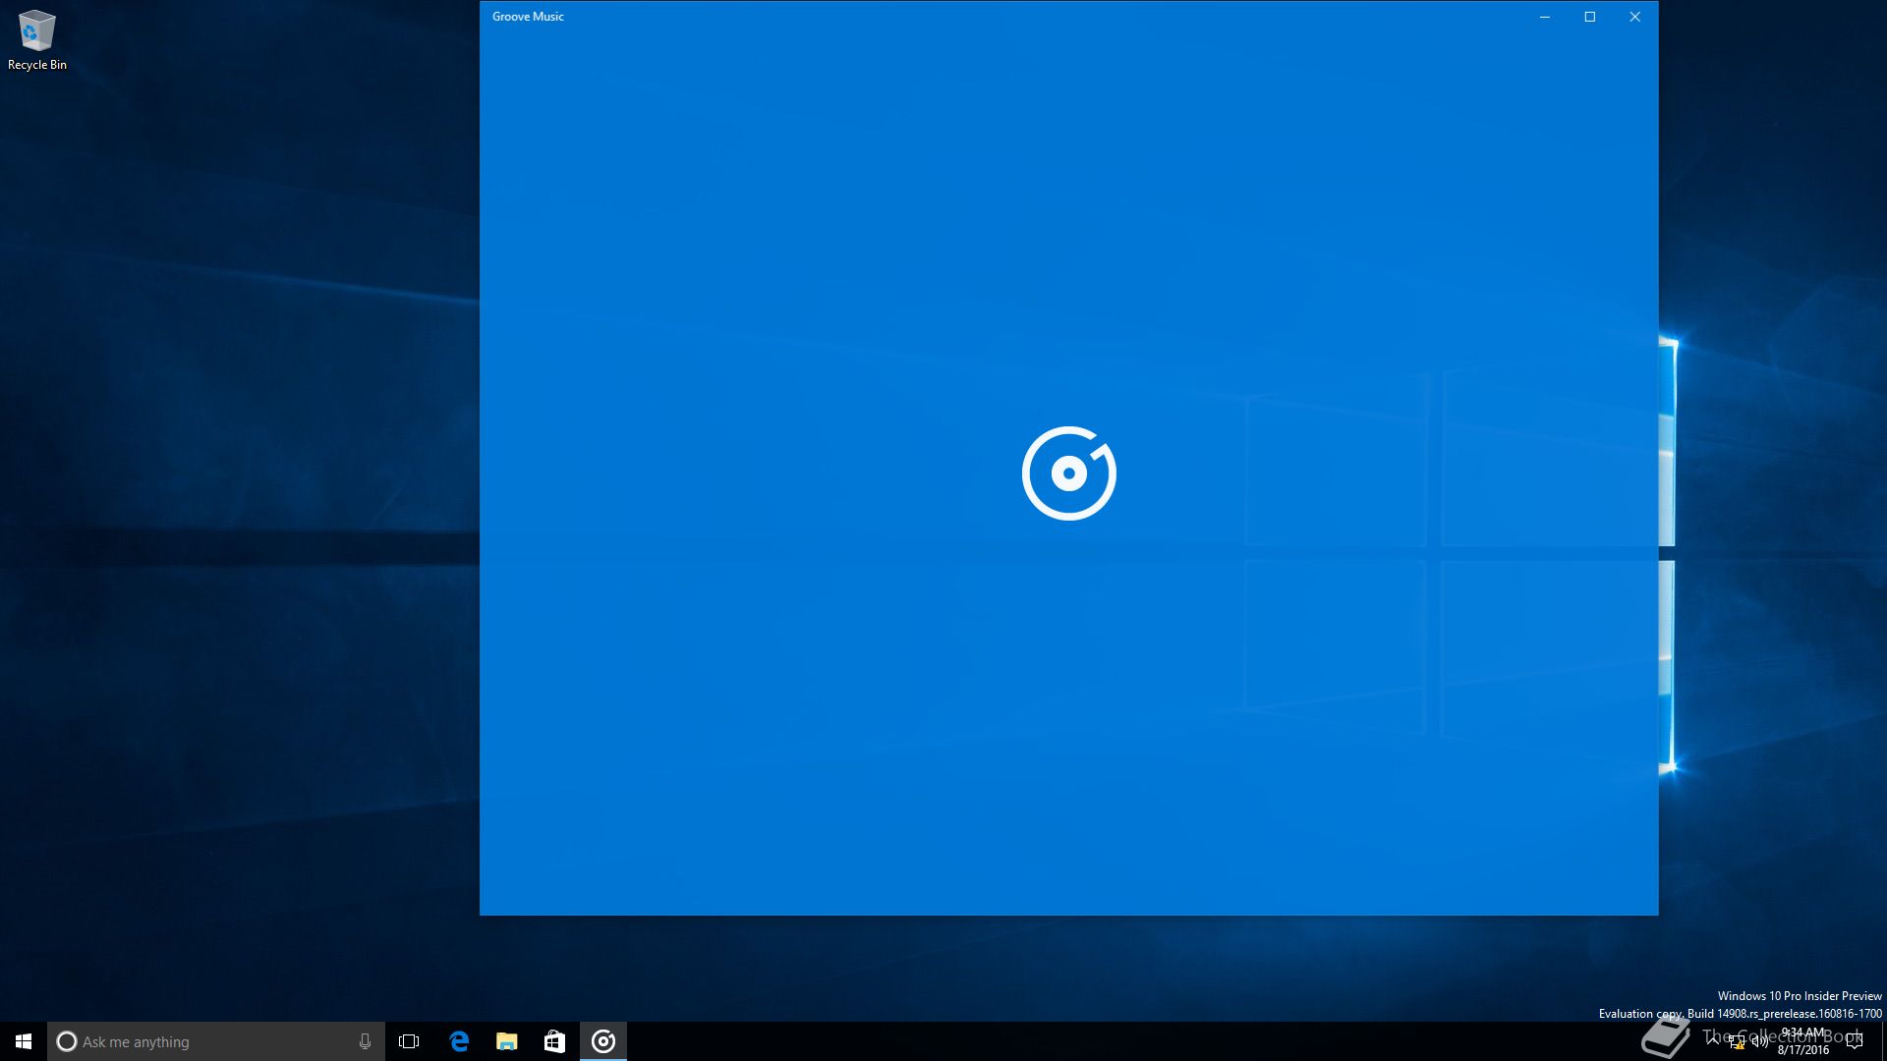Expand the hidden tray icons chevron

(x=1713, y=1040)
